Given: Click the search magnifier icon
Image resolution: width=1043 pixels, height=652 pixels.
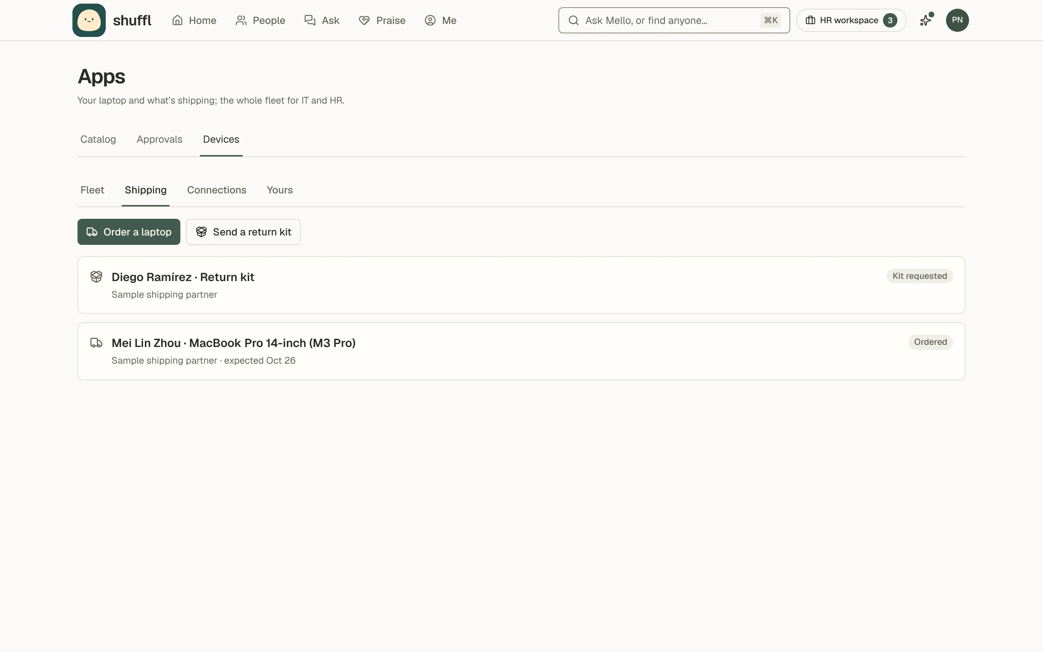Looking at the screenshot, I should (573, 20).
